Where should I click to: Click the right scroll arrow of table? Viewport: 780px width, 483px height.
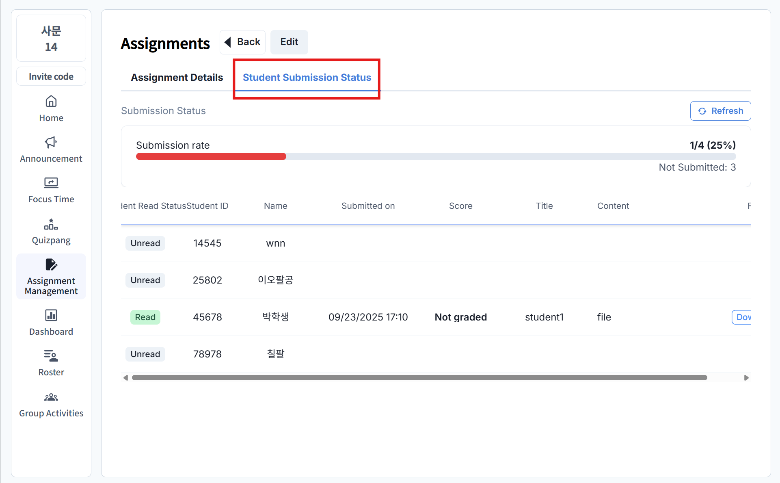746,378
